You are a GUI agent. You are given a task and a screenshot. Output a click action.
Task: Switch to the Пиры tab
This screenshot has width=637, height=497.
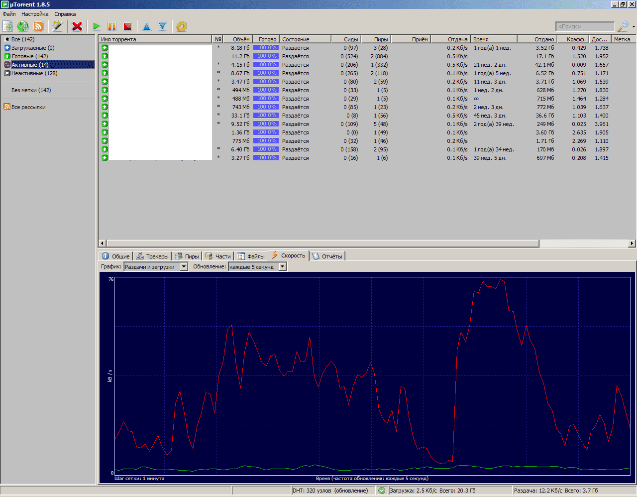pos(187,256)
